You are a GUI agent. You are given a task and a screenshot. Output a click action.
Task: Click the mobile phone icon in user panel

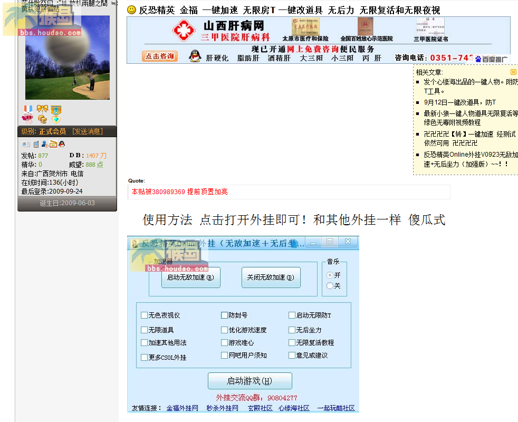36,144
